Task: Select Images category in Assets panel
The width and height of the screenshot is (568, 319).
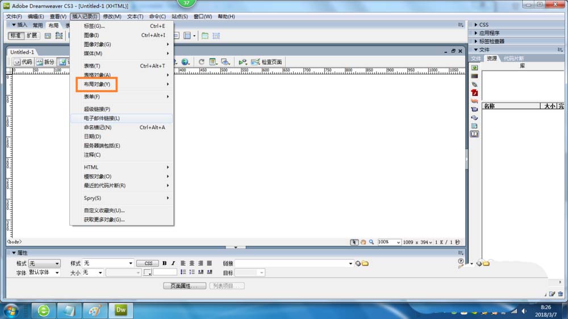Action: tap(474, 68)
